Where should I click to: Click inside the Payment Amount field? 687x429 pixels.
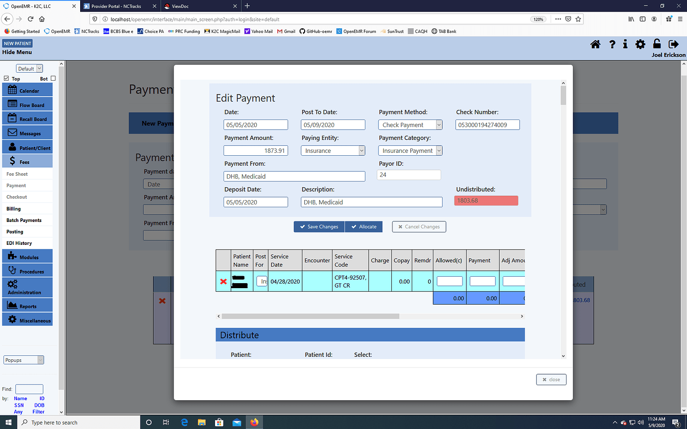[x=255, y=150]
